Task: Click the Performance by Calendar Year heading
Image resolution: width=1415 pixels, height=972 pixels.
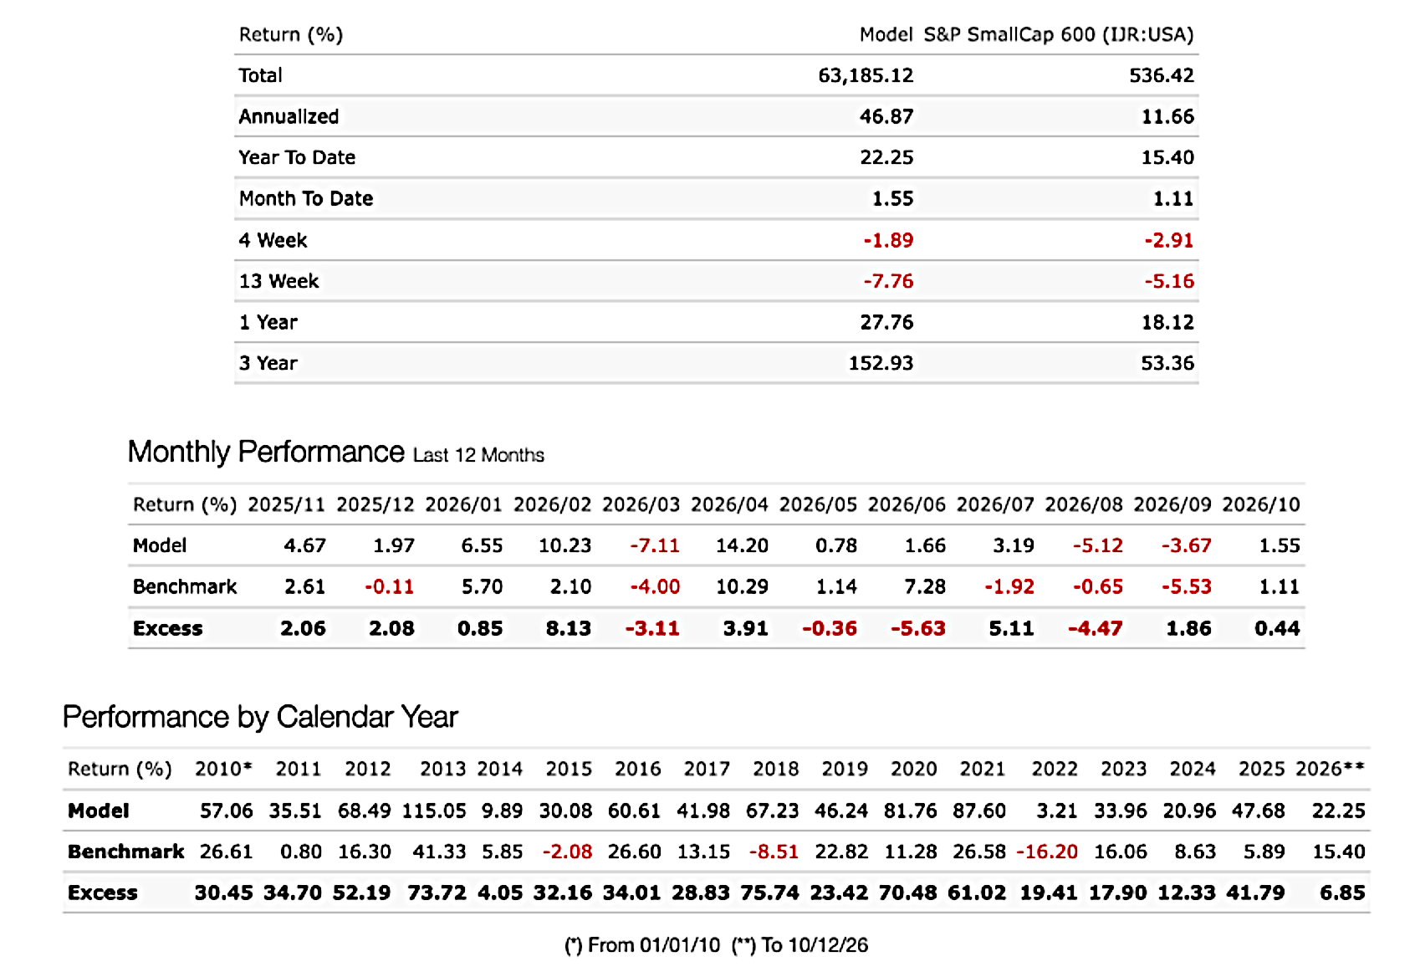Action: tap(260, 717)
